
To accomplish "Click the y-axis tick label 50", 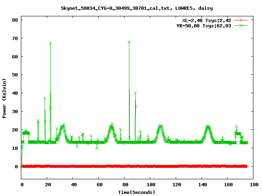I will (x=15, y=75).
